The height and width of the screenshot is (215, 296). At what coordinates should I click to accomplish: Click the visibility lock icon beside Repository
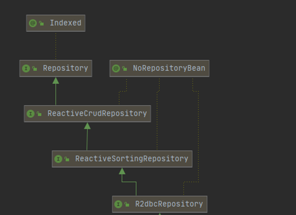pyautogui.click(x=35, y=69)
